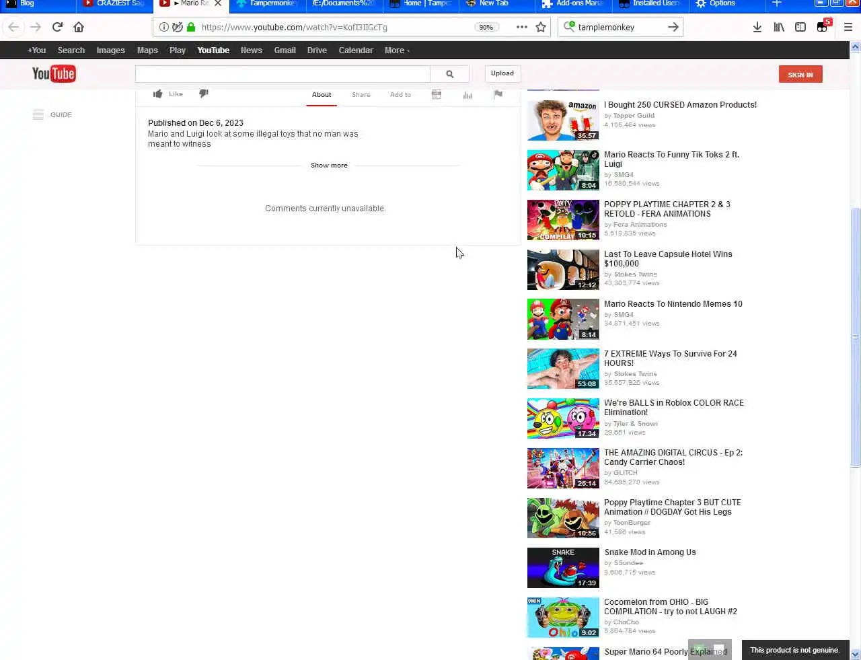Image resolution: width=861 pixels, height=660 pixels.
Task: Go to the browser Home page
Action: (x=79, y=27)
